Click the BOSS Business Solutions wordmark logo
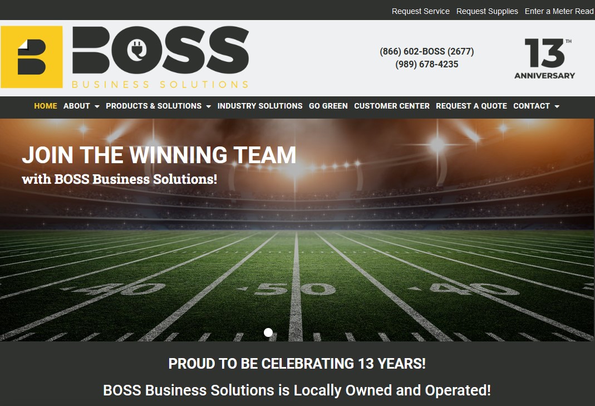 point(160,57)
